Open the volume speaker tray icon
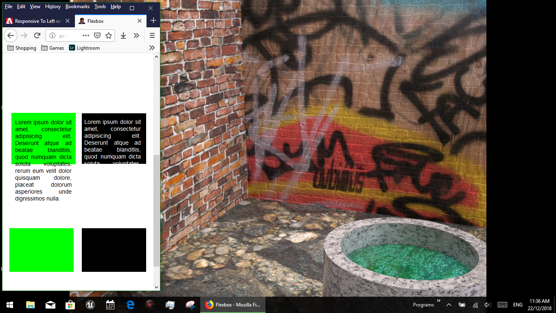This screenshot has height=313, width=556. coord(488,305)
